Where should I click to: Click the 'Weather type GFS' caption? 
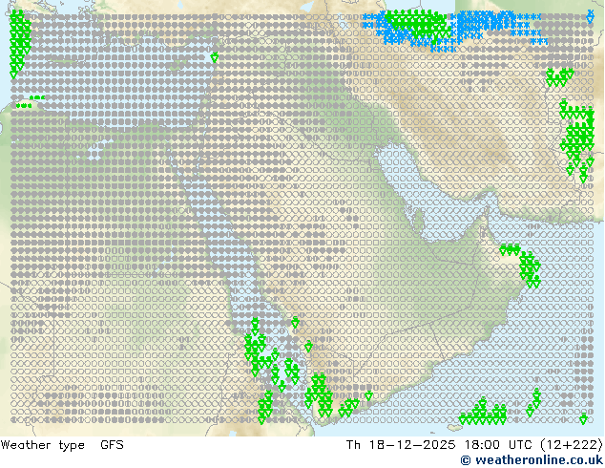click(x=62, y=445)
